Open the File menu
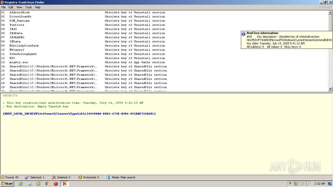The height and width of the screenshot is (187, 333). pos(3,7)
